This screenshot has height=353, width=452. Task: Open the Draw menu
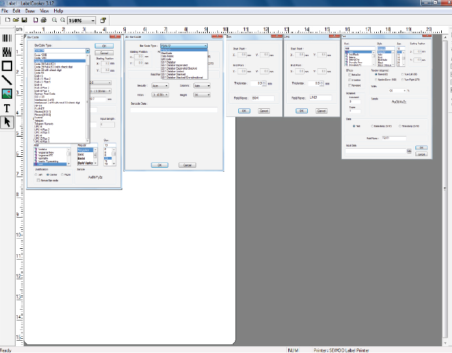tap(30, 11)
